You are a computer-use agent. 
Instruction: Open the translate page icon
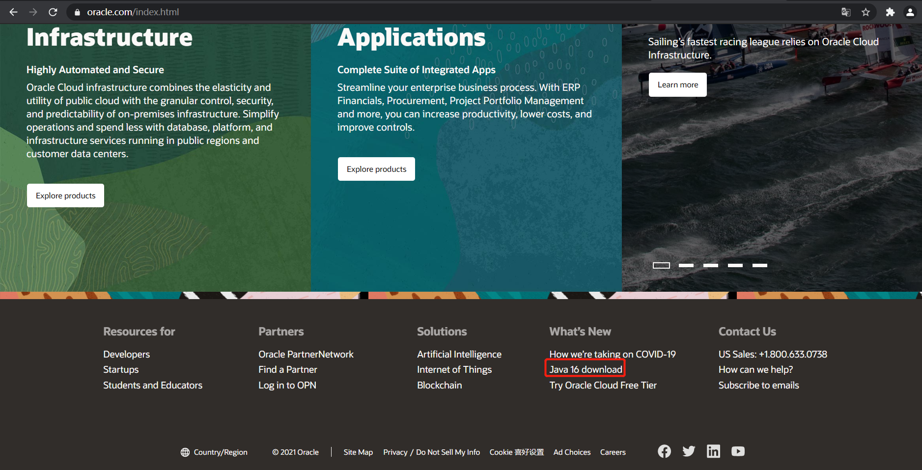[x=845, y=12]
